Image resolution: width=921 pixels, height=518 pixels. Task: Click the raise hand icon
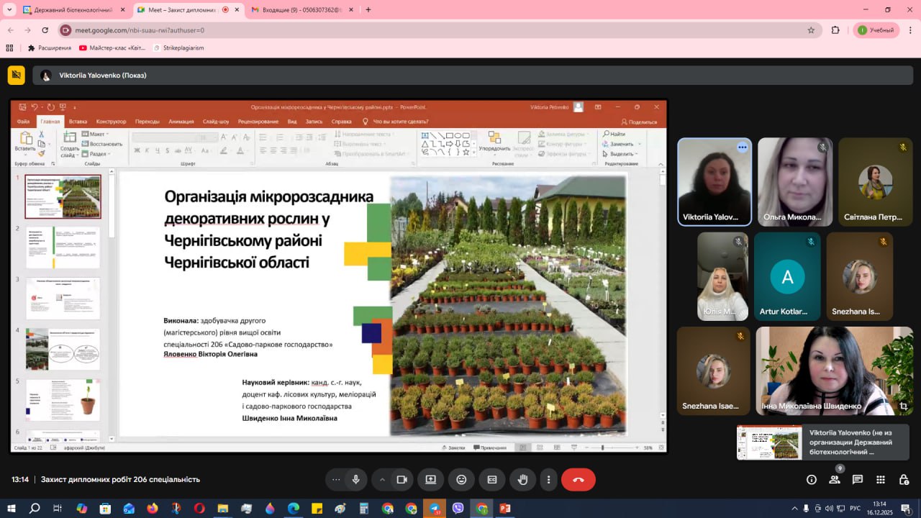pyautogui.click(x=523, y=480)
